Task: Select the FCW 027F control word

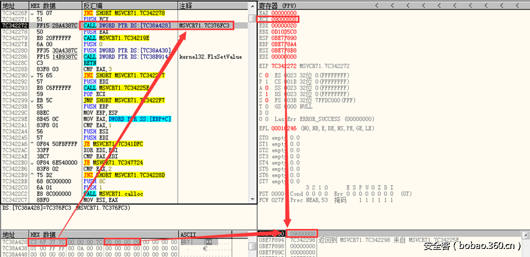Action: (x=273, y=200)
